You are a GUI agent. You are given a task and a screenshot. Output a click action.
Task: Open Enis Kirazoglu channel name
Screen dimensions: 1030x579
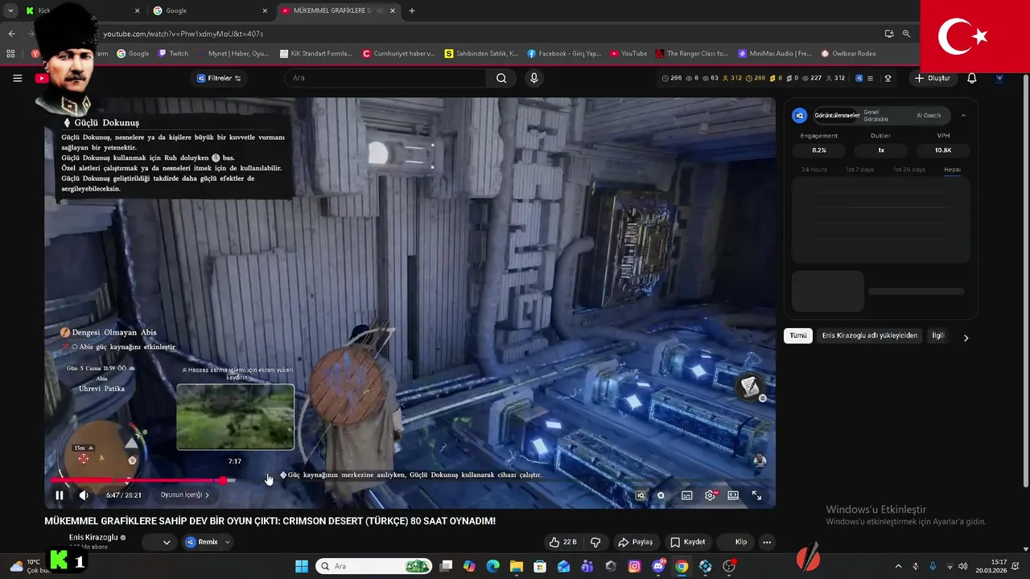point(93,537)
